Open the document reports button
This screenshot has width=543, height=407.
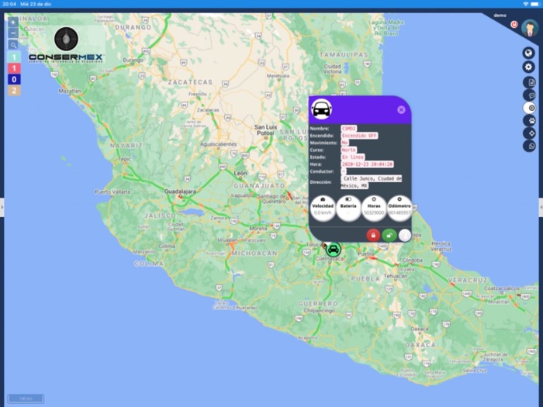[x=530, y=82]
